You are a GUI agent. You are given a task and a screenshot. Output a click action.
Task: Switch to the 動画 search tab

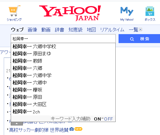[46, 30]
